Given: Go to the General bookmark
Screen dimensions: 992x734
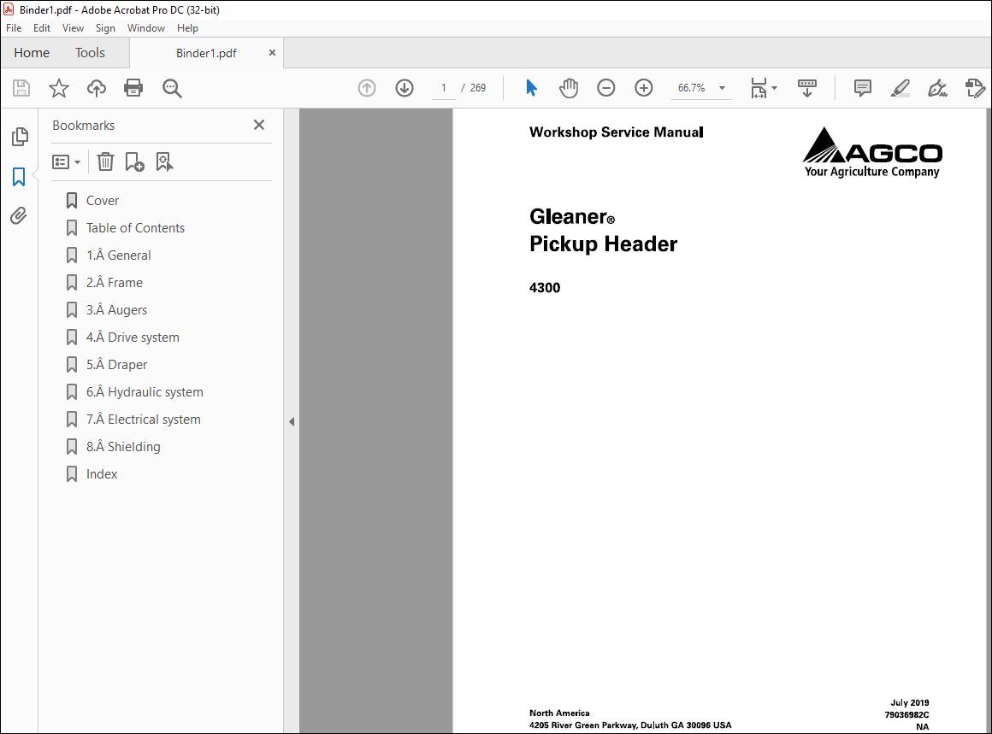Looking at the screenshot, I should [119, 255].
